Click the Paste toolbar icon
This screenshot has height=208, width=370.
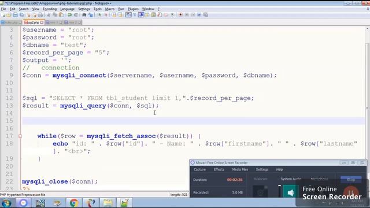point(61,15)
